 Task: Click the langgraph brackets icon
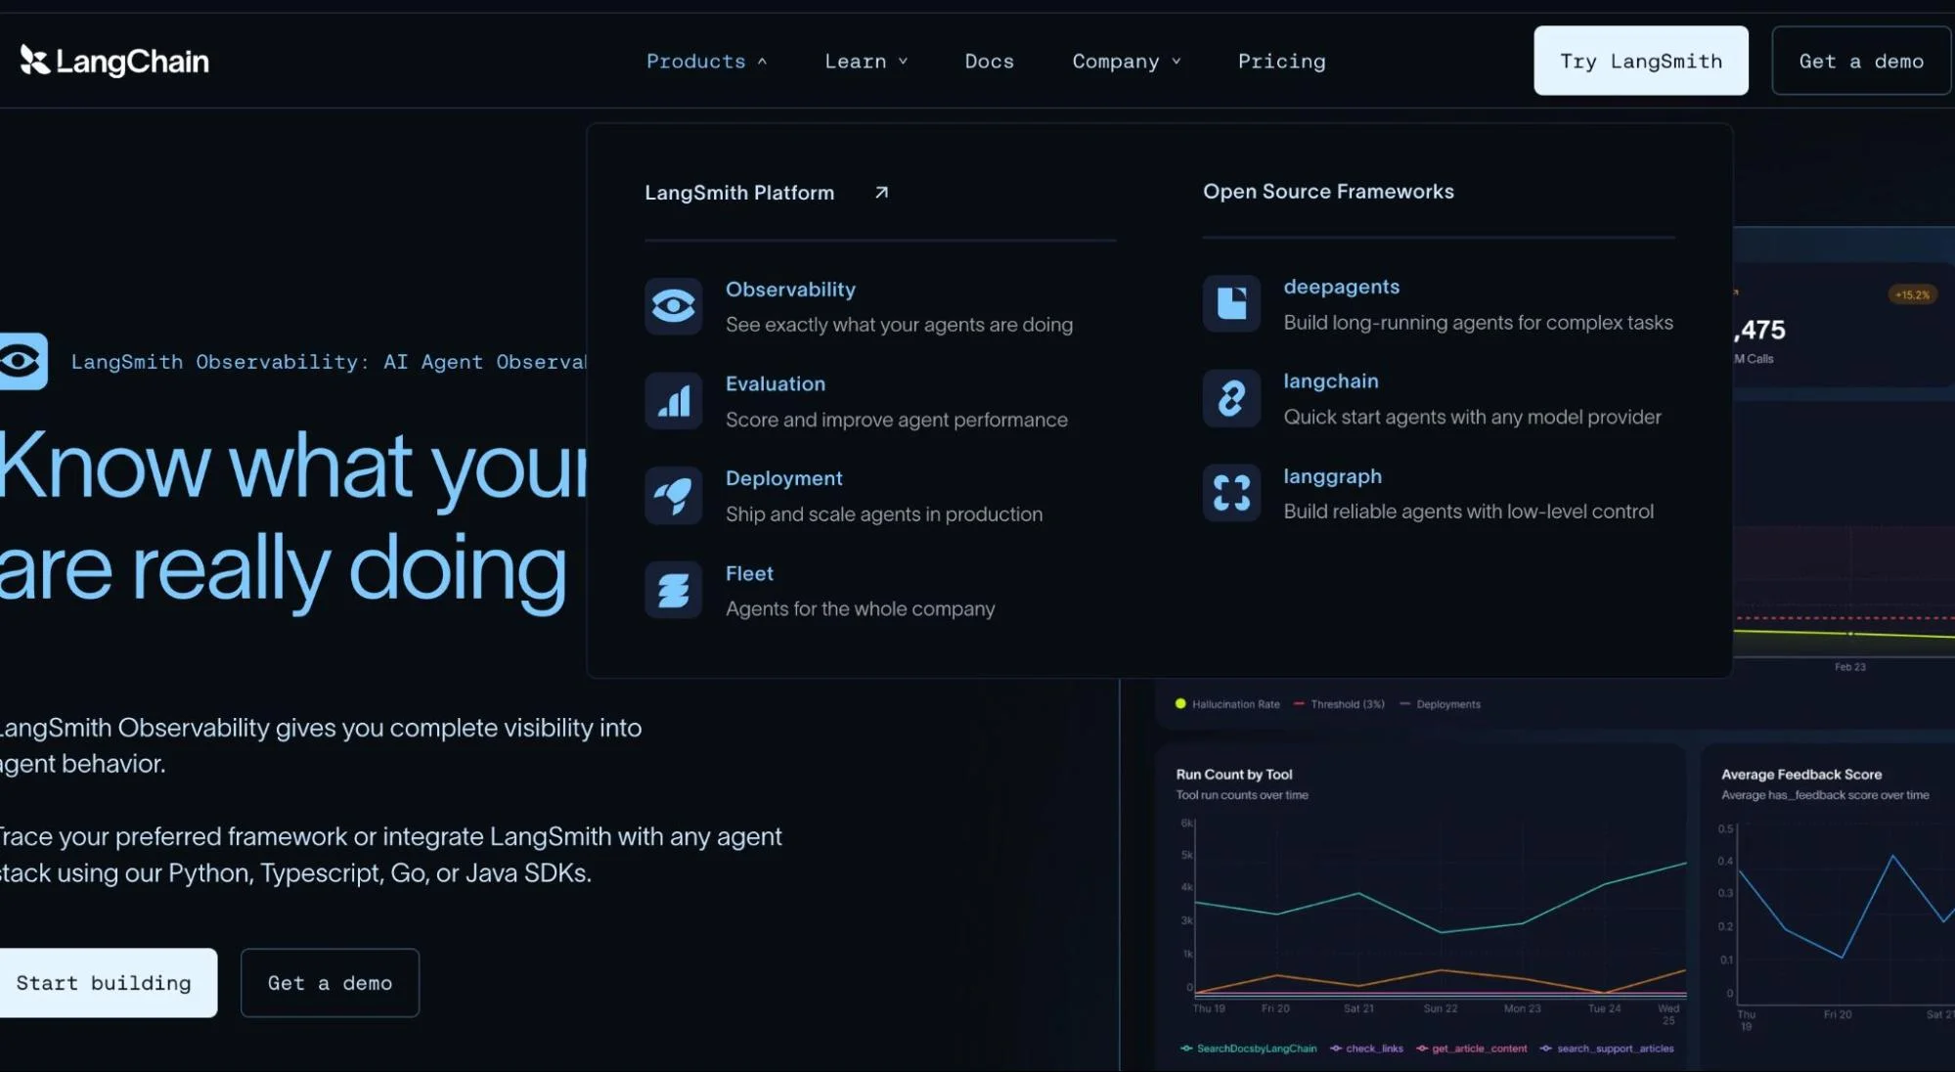tap(1231, 493)
